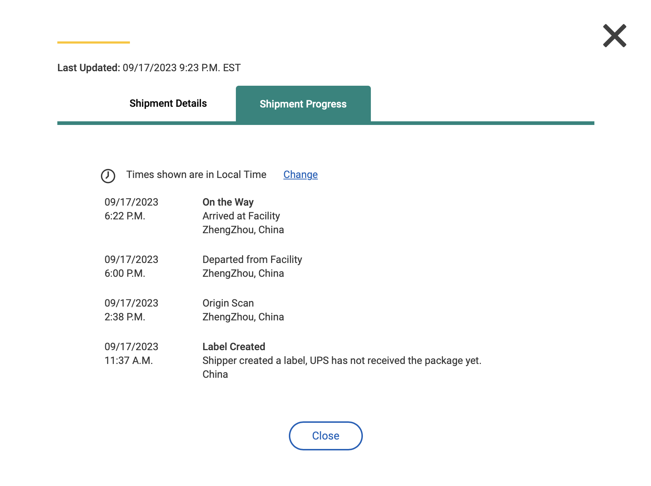
Task: Click the 'Arrived at Facility' entry
Action: (x=241, y=216)
